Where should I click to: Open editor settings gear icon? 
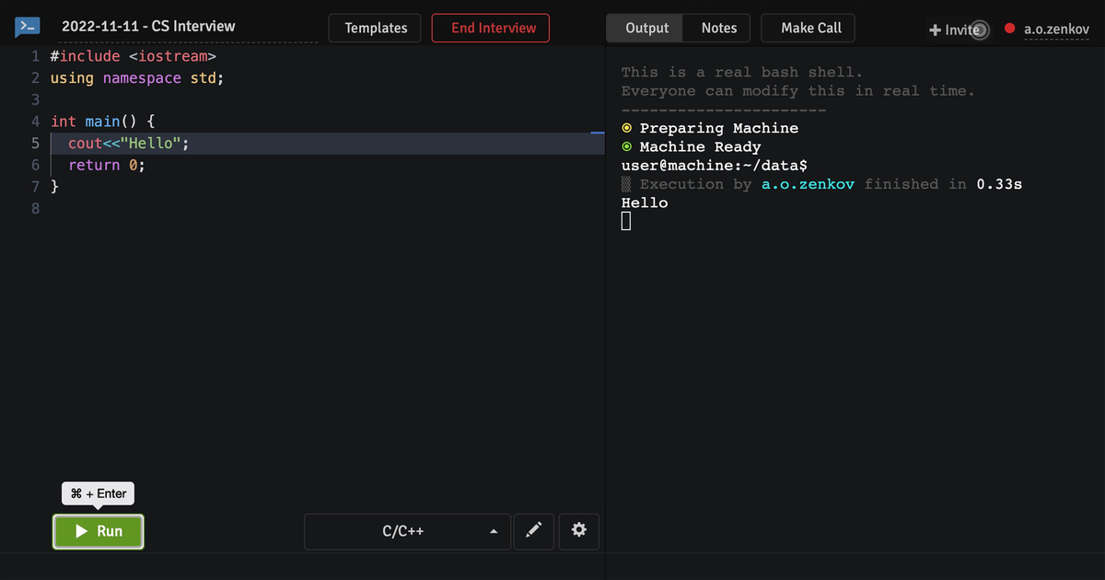click(579, 530)
